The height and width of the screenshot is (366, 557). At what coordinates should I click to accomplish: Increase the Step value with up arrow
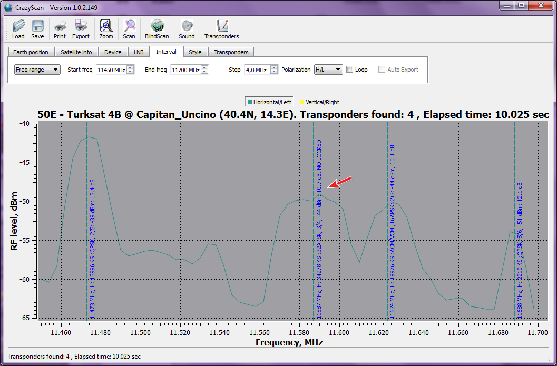(274, 67)
